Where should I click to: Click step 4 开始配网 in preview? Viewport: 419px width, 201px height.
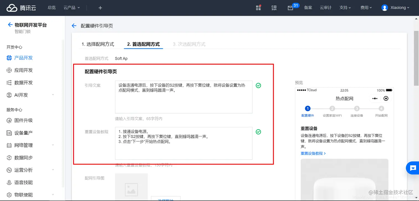[x=381, y=111]
